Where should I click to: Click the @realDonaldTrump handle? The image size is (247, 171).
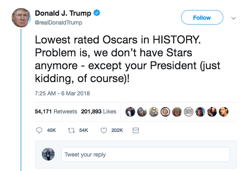pos(58,23)
